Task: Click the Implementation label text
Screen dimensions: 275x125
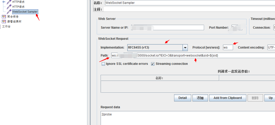Action: [x=113, y=48]
